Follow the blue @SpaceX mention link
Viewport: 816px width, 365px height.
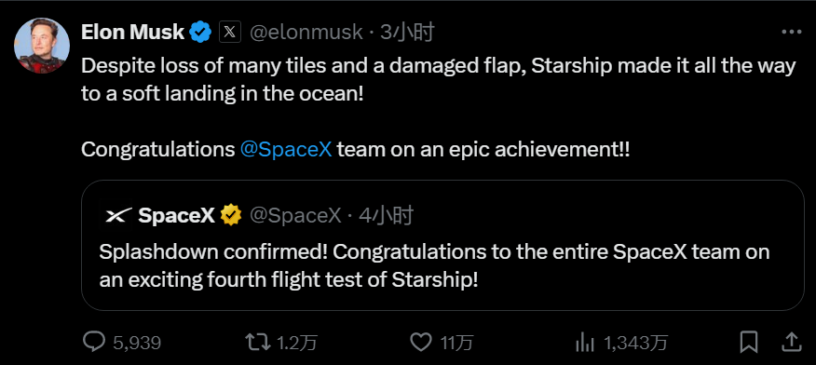286,150
